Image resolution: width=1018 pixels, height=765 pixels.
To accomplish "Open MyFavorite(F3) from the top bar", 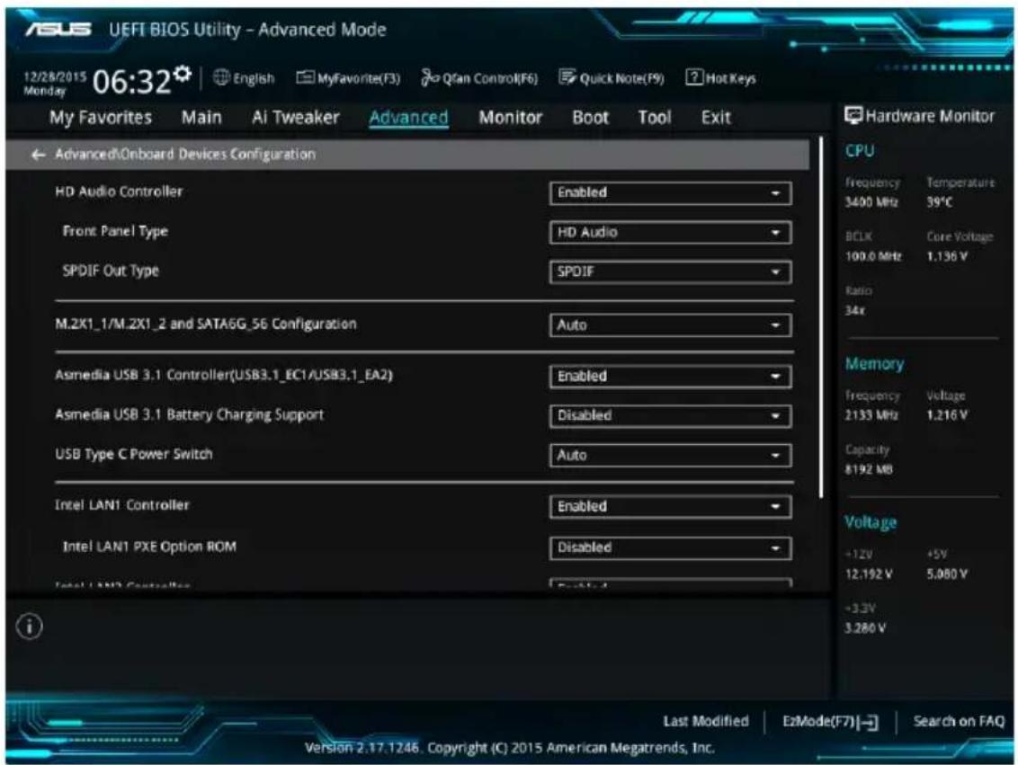I will point(348,78).
